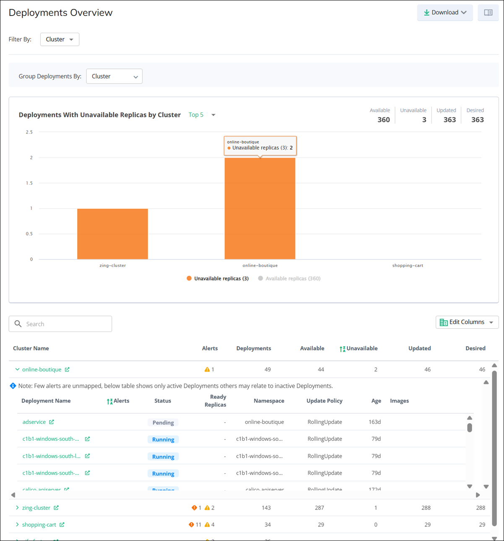504x541 pixels.
Task: Click the online-boutique orange chart bar
Action: point(260,210)
